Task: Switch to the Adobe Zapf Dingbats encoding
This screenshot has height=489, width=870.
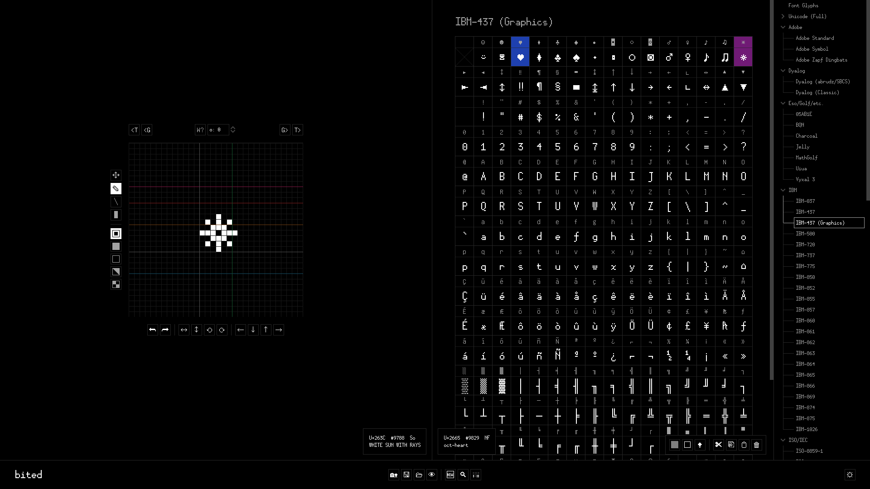Action: (x=822, y=60)
